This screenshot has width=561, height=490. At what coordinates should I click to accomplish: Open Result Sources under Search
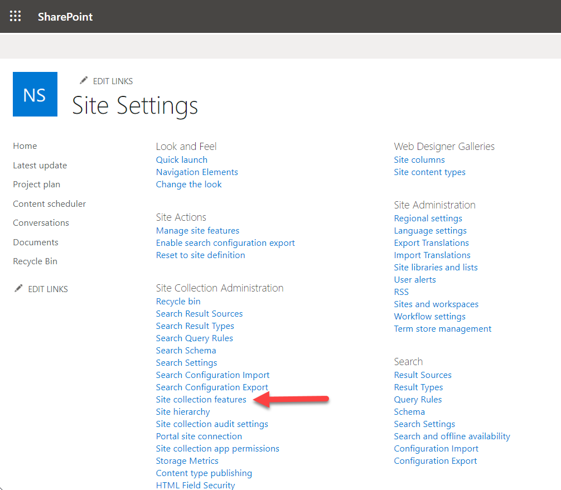pos(423,375)
